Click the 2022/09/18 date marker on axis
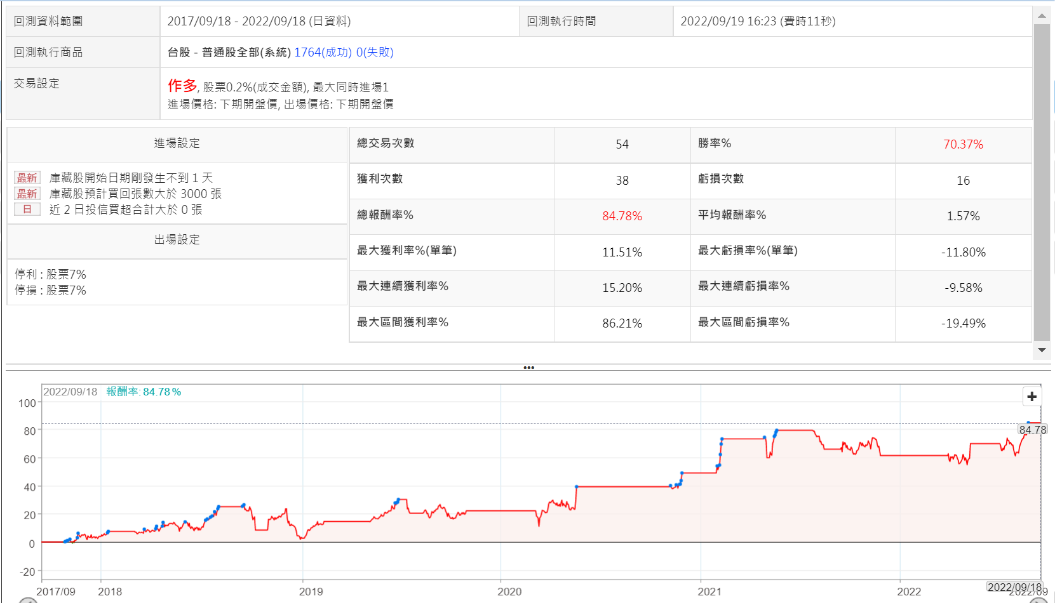The height and width of the screenshot is (603, 1055). 1014,587
